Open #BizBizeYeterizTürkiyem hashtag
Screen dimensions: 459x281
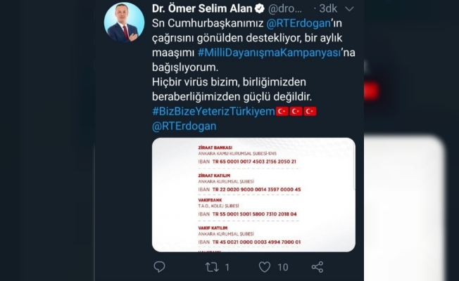tap(214, 111)
